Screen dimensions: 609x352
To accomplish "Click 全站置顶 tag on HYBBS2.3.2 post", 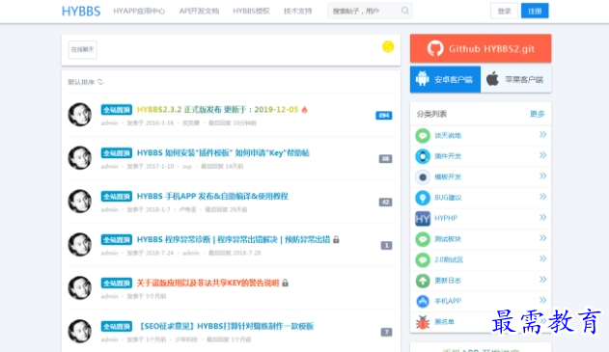I will 117,110.
